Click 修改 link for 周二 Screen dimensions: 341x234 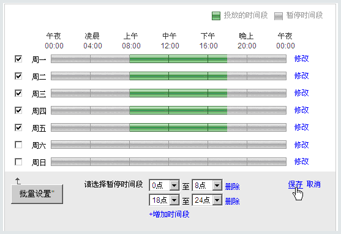click(x=301, y=76)
